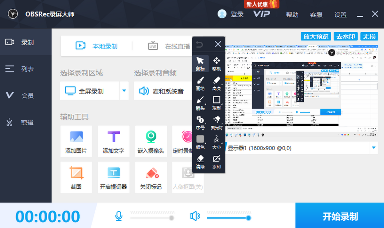Screen dimensions: 384x228
Task: Open the 麦和系统音 audio dropdown
Action: click(163, 91)
